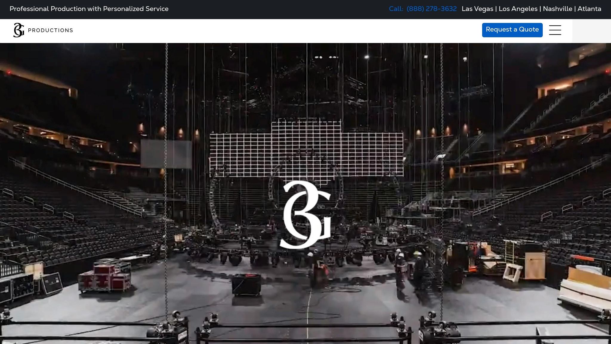Select the Nashville location text

[x=558, y=9]
